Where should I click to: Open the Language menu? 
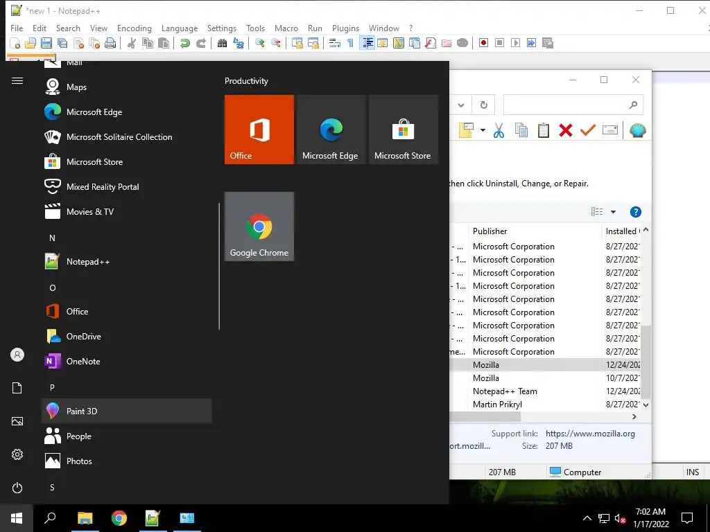pyautogui.click(x=180, y=28)
